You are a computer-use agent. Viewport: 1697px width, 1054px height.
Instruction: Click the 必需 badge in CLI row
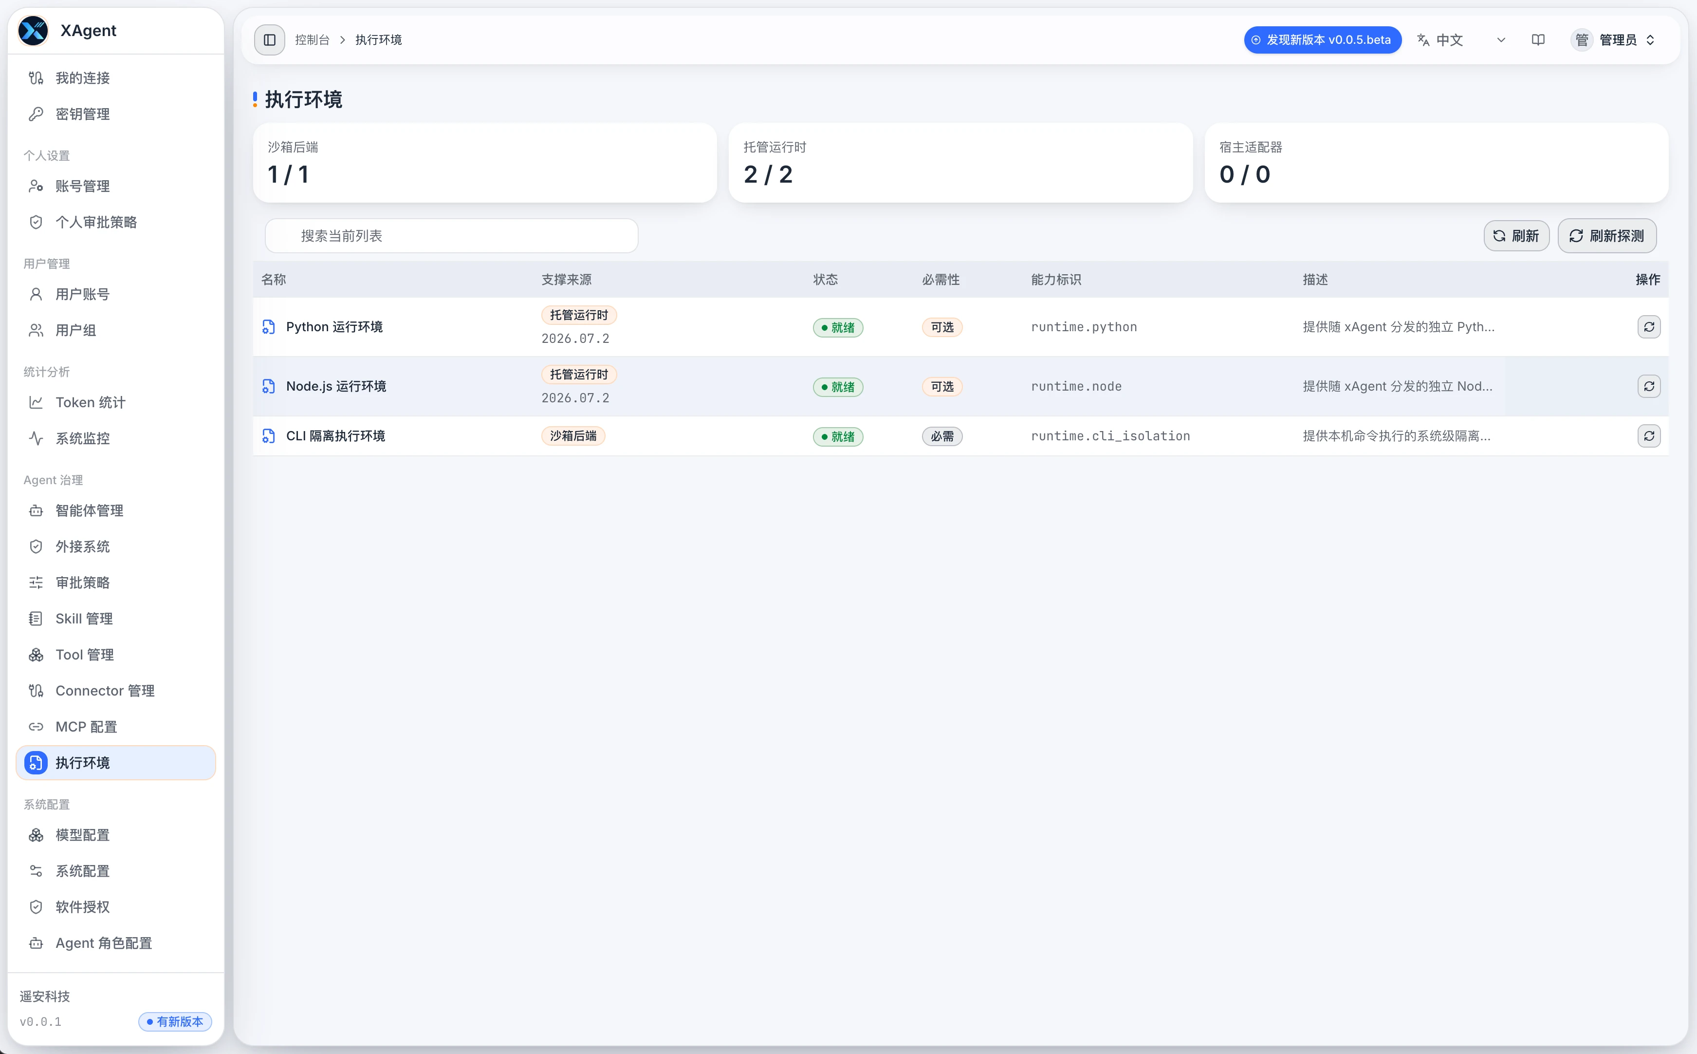pos(942,436)
